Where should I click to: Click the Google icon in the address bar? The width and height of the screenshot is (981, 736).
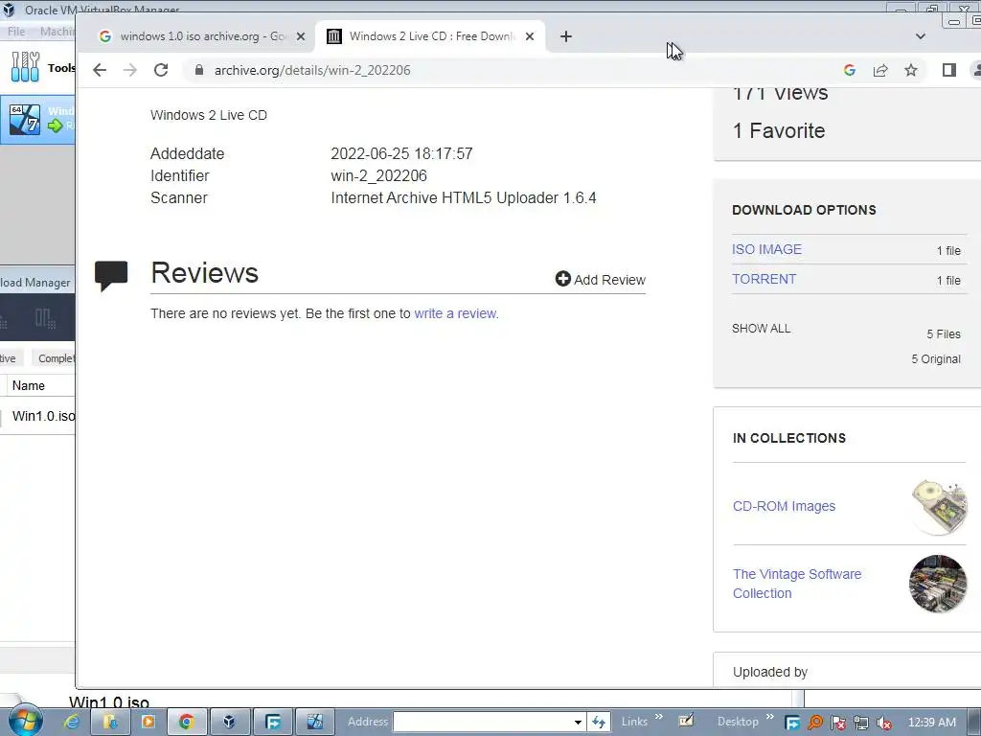pyautogui.click(x=850, y=70)
